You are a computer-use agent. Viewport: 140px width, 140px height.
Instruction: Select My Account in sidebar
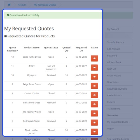click(119, 29)
